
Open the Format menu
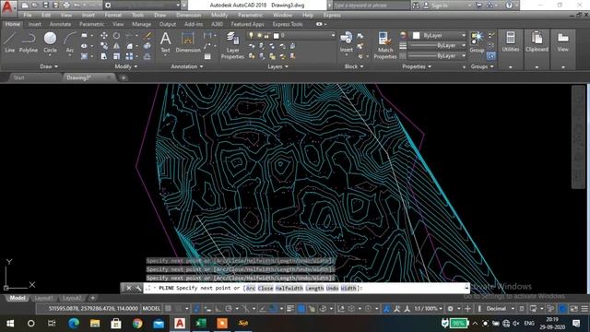[112, 15]
